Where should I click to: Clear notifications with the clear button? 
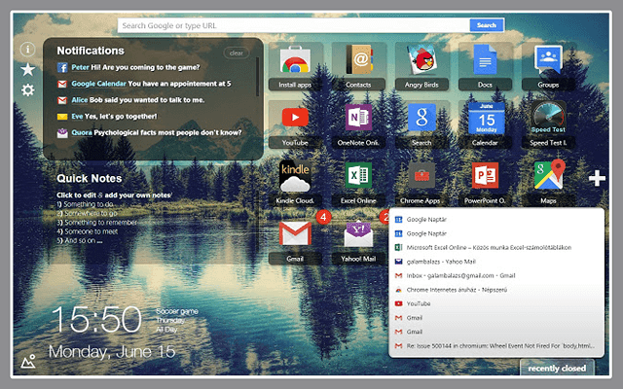pyautogui.click(x=235, y=53)
